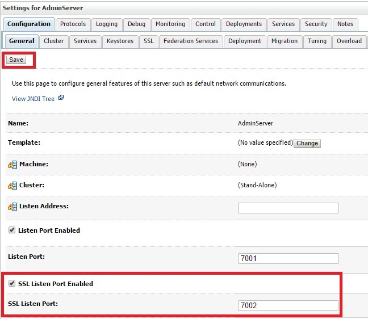Viewport: 368px width, 319px height.
Task: Uncheck SSL Listen Port Enabled checkbox
Action: pos(12,283)
